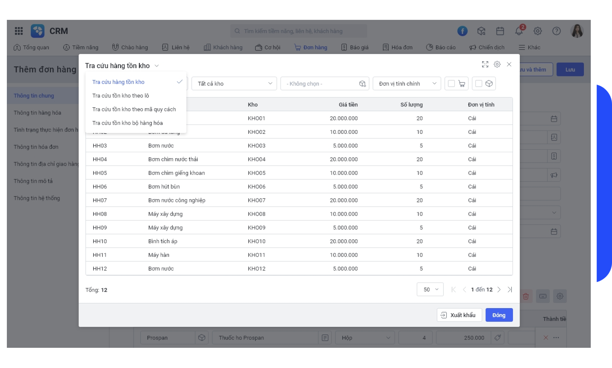The image size is (612, 368).
Task: Open Thông tin hệ thống section
Action: (37, 199)
